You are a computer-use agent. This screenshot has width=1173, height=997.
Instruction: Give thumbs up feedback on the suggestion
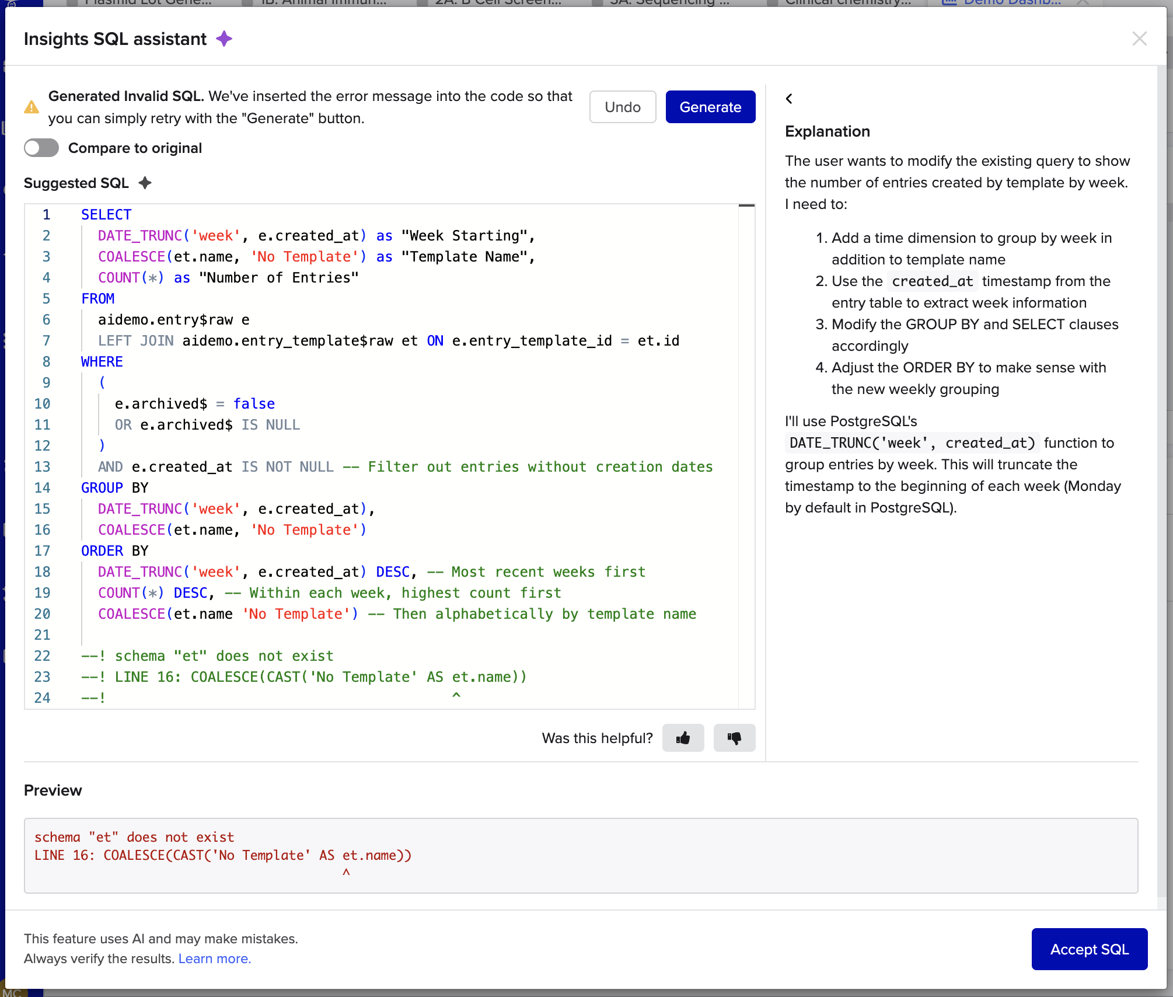point(683,738)
